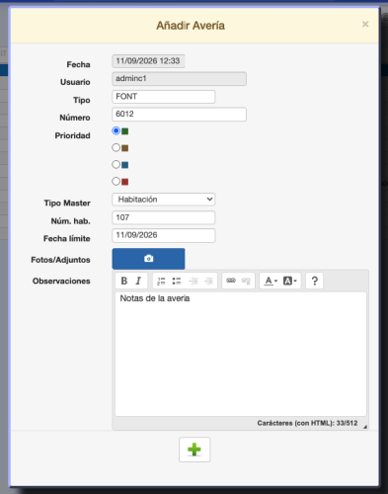Insert a bulleted list in Observaciones
388x494 pixels.
(177, 281)
